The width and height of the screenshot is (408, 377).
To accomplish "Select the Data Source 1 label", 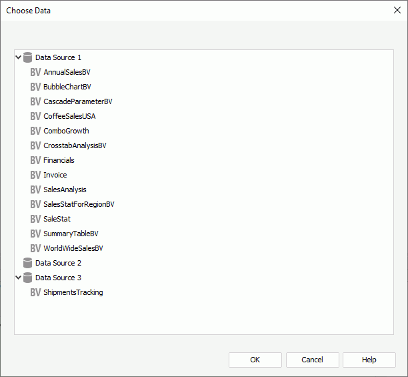I will [x=58, y=57].
